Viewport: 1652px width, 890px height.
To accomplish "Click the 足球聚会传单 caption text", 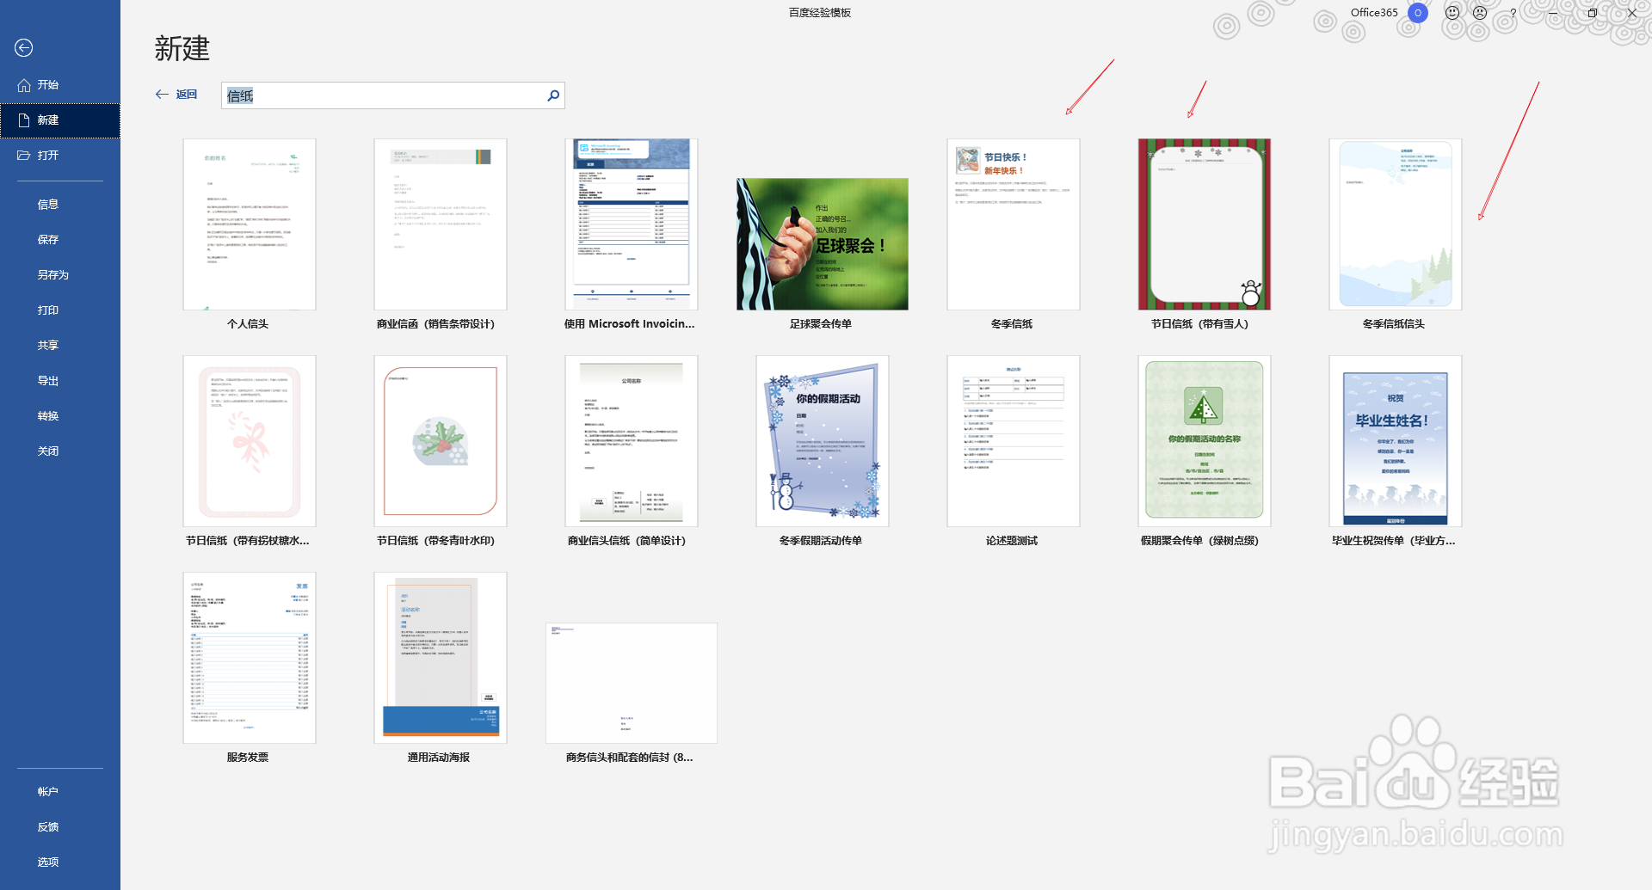I will (x=821, y=324).
